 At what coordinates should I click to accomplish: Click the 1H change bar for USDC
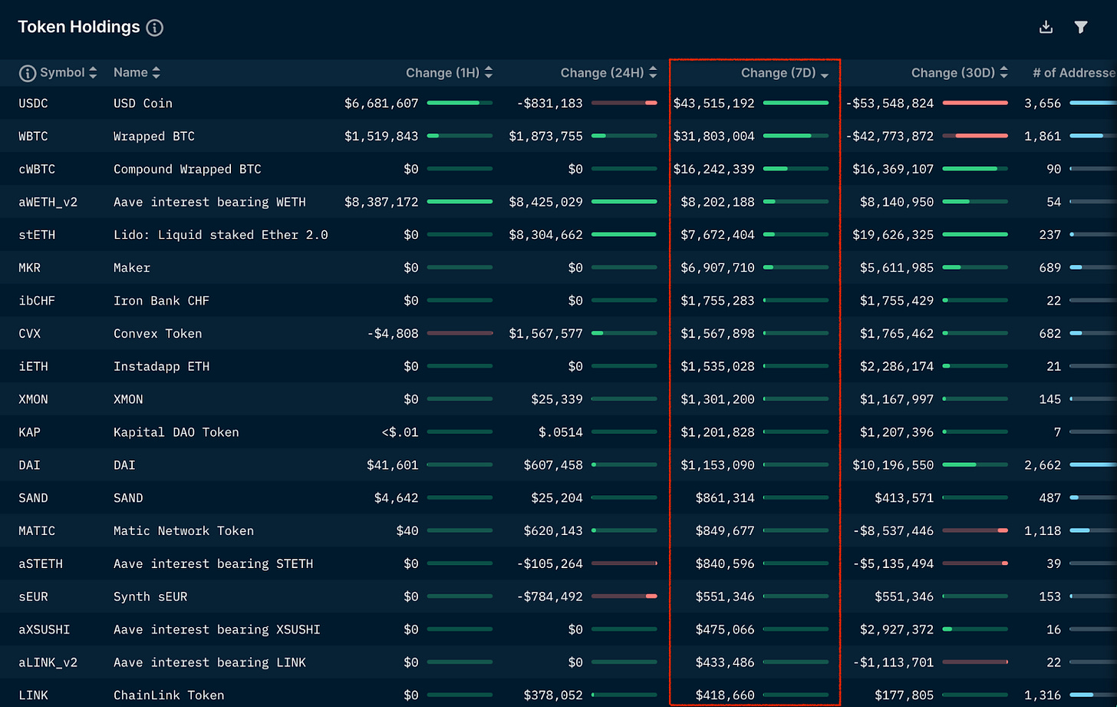460,103
